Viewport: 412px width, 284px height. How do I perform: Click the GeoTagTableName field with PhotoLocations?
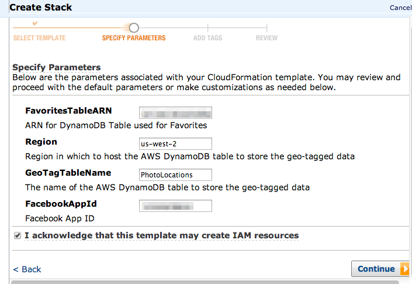click(175, 174)
